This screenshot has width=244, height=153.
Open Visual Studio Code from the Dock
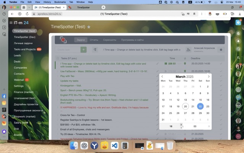point(115,146)
